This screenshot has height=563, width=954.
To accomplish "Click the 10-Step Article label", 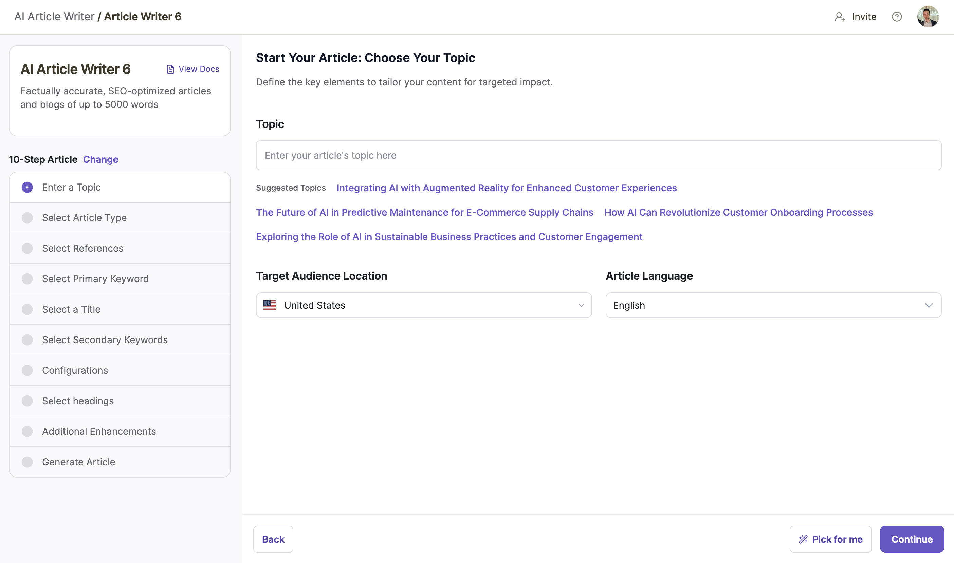I will click(43, 159).
